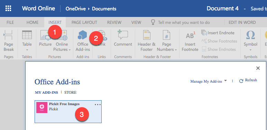Click Show Footnotes
The height and width of the screenshot is (130, 267).
coord(219,41)
